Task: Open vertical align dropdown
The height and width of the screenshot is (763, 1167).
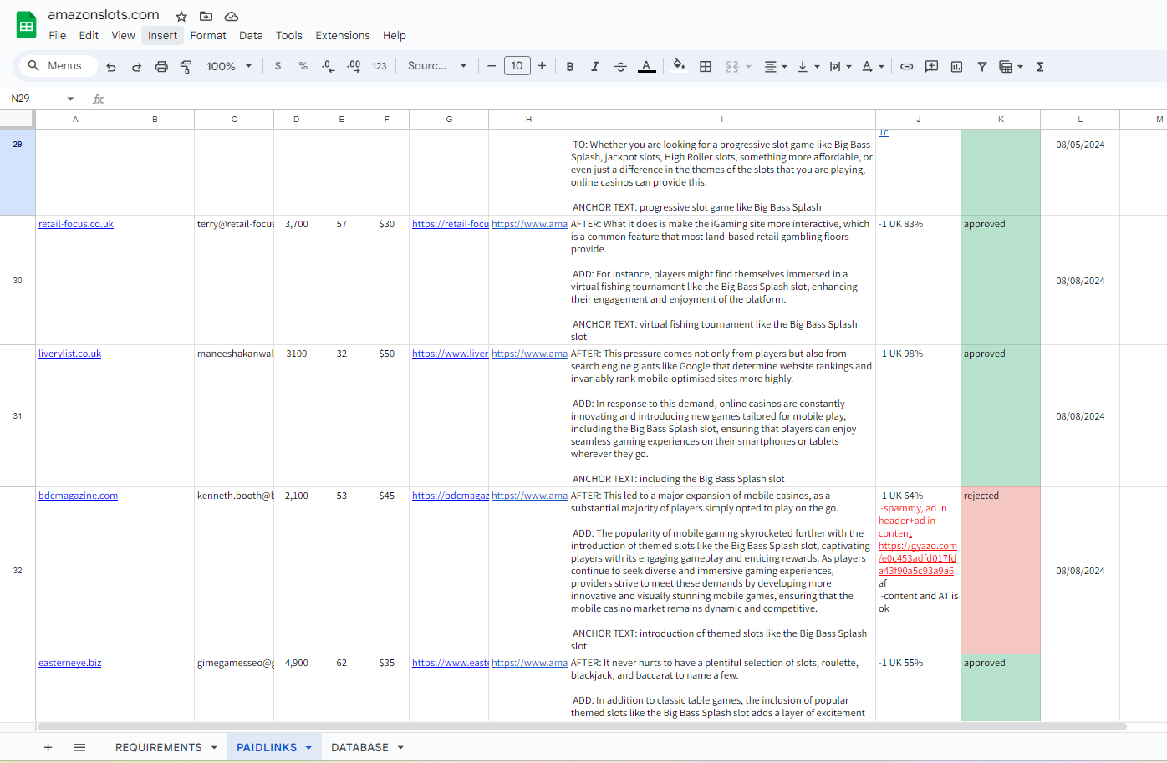Action: coord(808,67)
